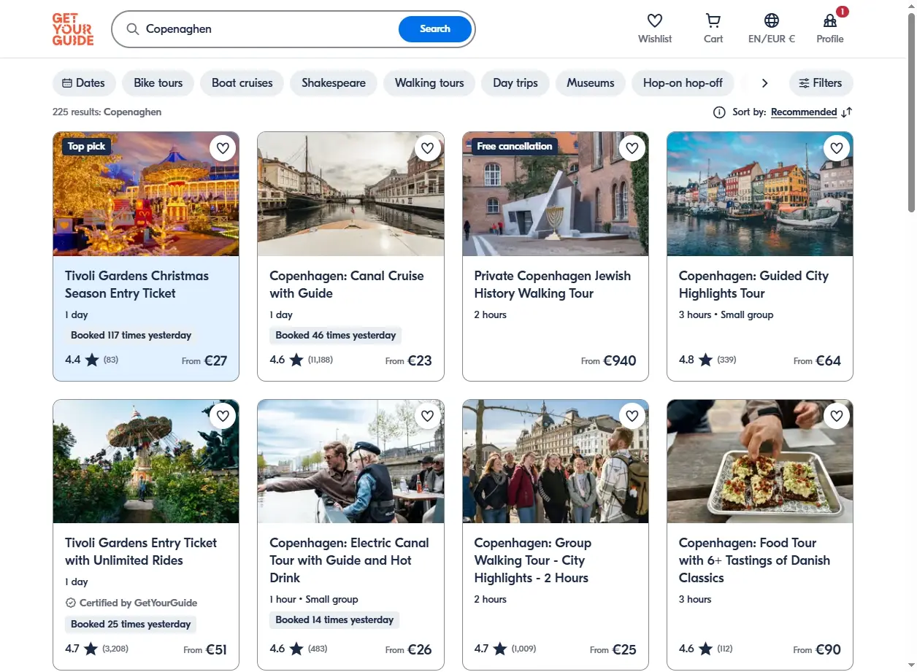Click the Top pick badge
This screenshot has height=672, width=917.
tap(87, 147)
